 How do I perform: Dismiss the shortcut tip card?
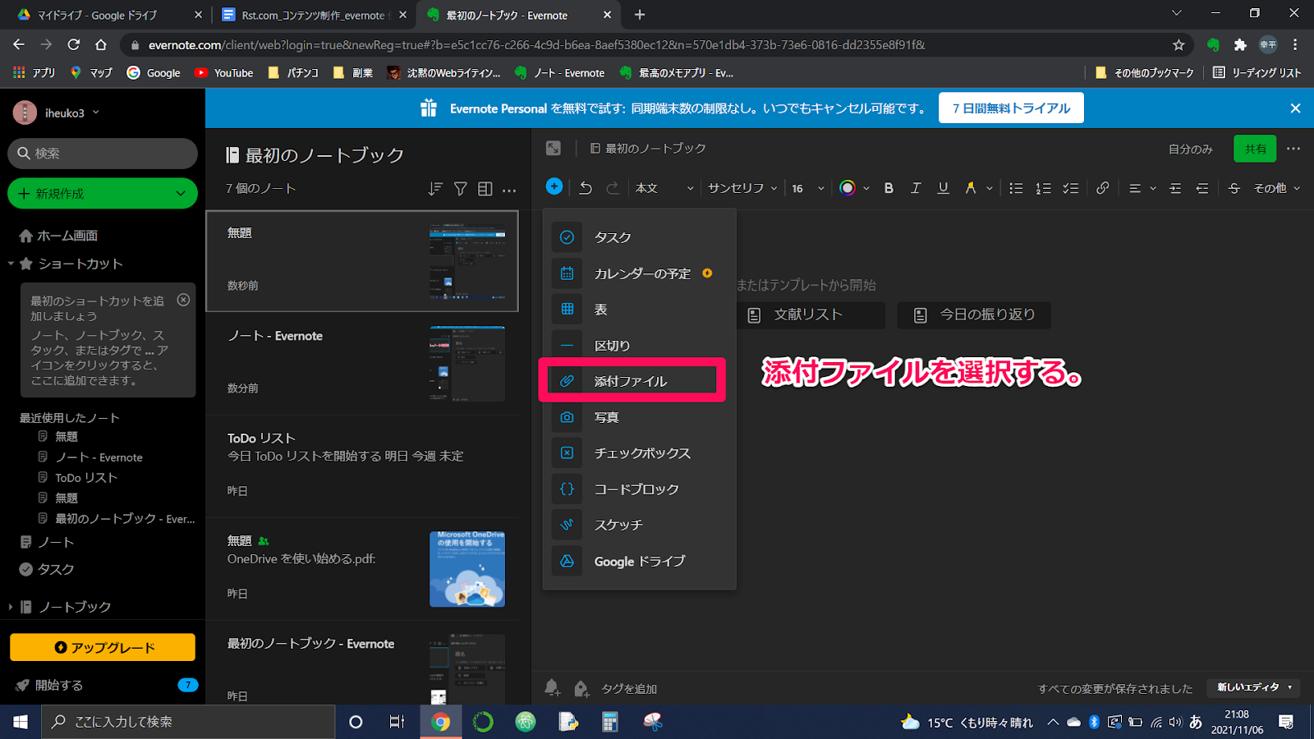[x=184, y=300]
